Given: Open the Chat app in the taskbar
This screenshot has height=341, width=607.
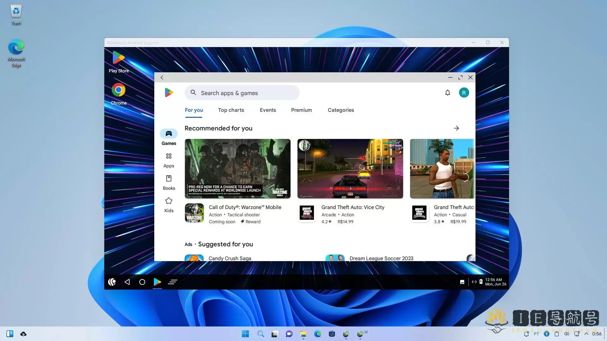Looking at the screenshot, I should [x=289, y=334].
